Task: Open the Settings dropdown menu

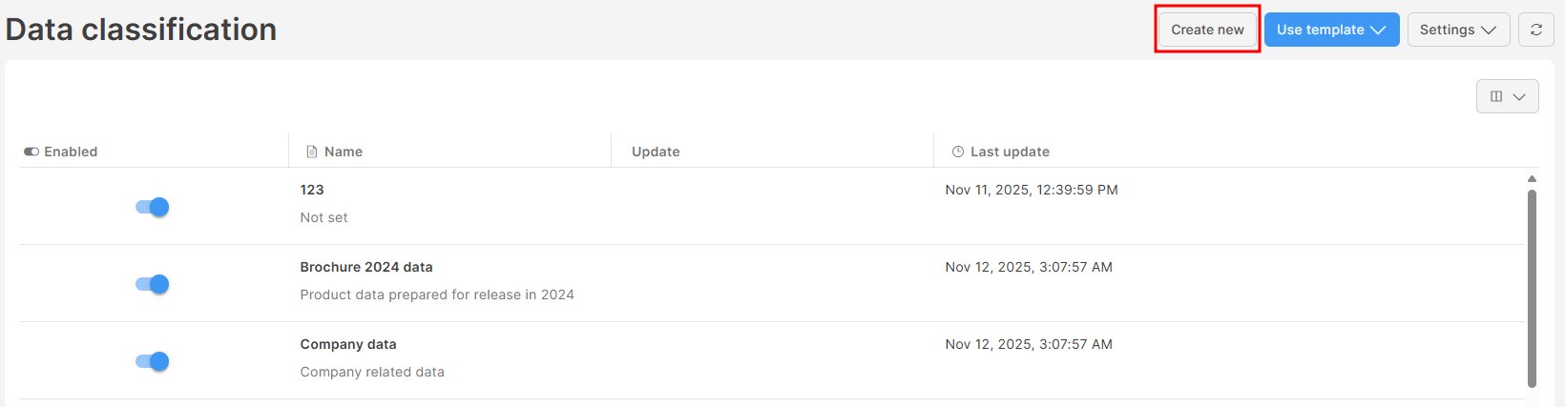Action: 1458,30
